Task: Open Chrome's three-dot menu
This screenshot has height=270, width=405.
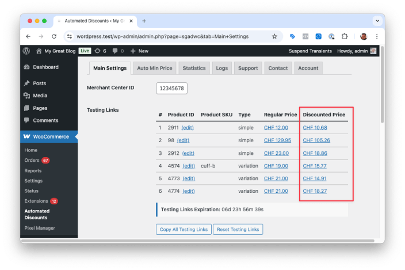Action: [x=377, y=36]
